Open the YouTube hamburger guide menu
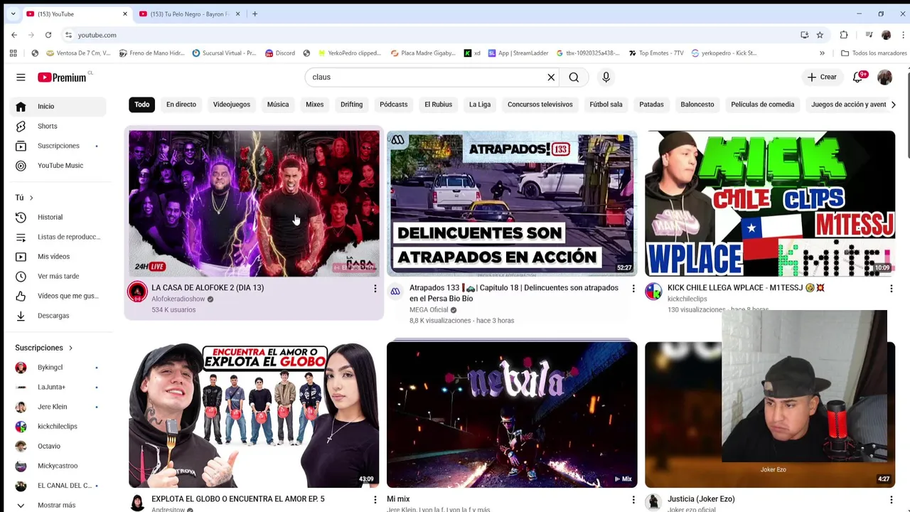The image size is (910, 512). coord(21,77)
